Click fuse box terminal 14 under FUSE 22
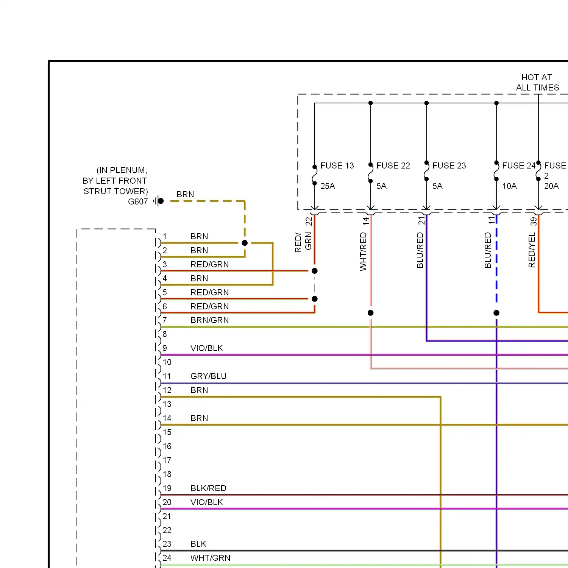This screenshot has width=568, height=568. (366, 221)
